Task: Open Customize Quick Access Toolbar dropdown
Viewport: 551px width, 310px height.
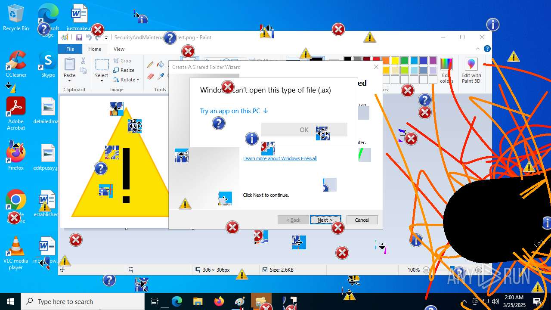Action: coord(106,38)
